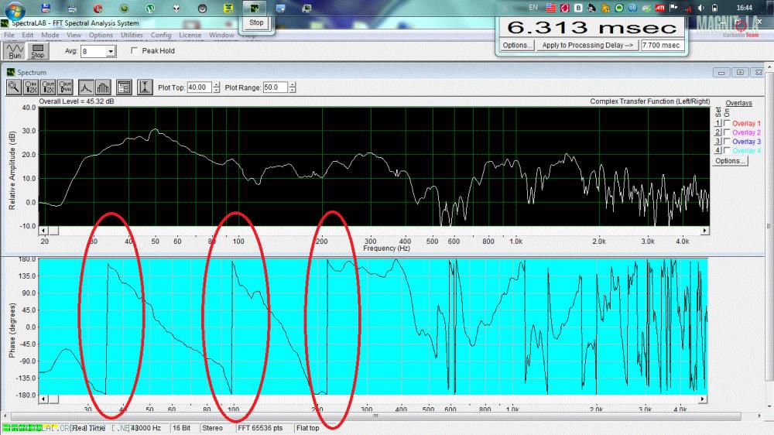Select the magnifier zoom tool in Spectrum toolbar
774x435 pixels.
coord(13,87)
